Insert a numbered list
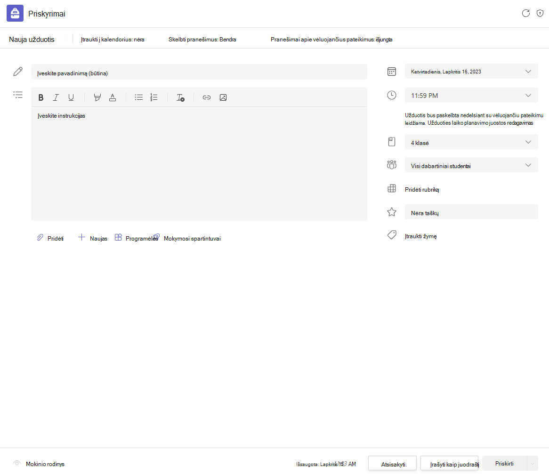 pos(154,97)
